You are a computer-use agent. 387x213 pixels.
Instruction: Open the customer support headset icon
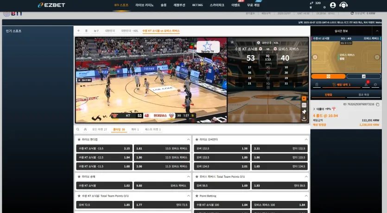[x=343, y=5]
